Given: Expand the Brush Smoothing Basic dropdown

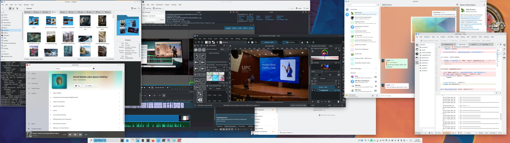Looking at the screenshot, I should pos(224,49).
